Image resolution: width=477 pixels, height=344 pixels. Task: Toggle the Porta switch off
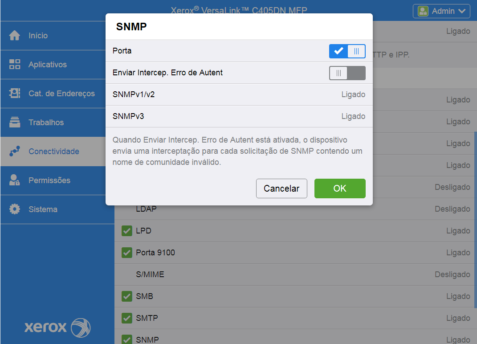(347, 51)
